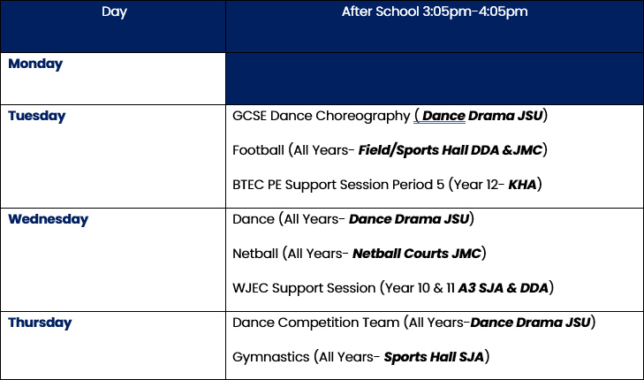Click the Wednesday day label
Image resolution: width=644 pixels, height=380 pixels.
point(48,219)
